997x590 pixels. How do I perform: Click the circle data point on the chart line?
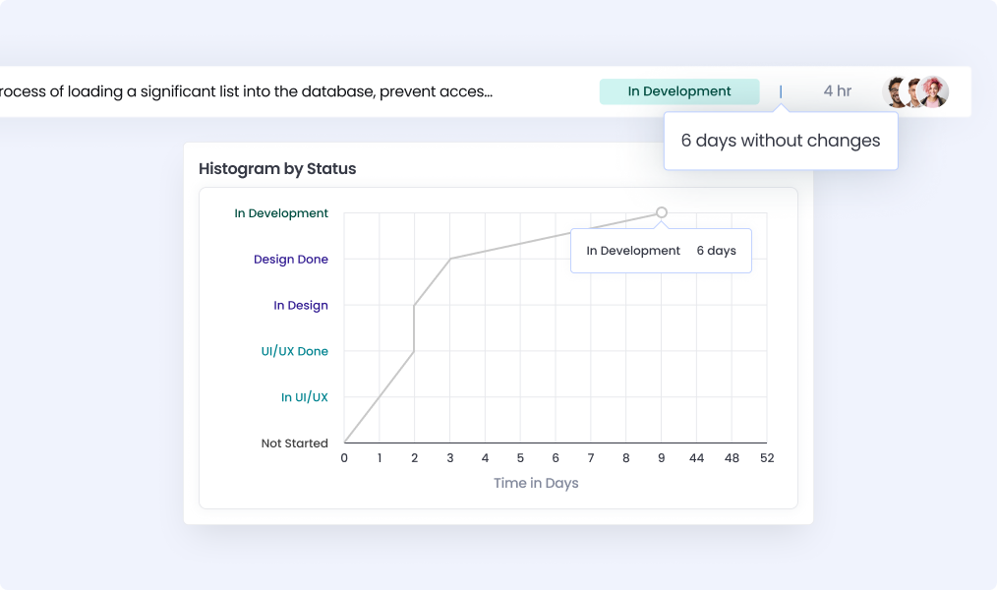point(662,212)
